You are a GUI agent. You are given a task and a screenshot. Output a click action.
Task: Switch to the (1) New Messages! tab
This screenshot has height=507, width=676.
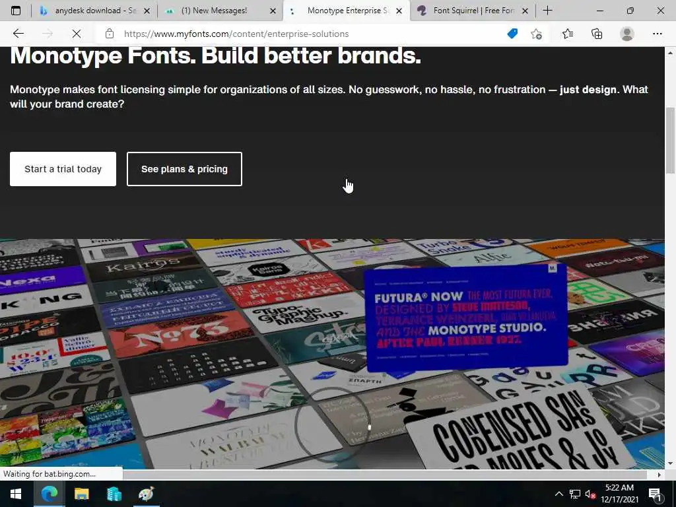click(x=220, y=11)
